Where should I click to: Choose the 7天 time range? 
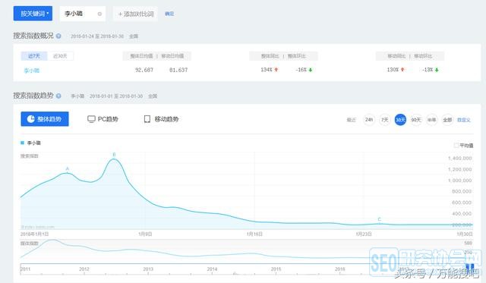click(385, 120)
